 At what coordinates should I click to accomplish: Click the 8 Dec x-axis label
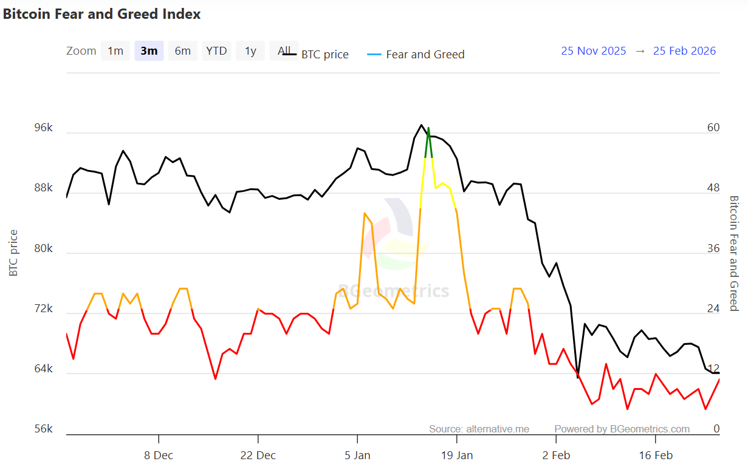point(159,455)
